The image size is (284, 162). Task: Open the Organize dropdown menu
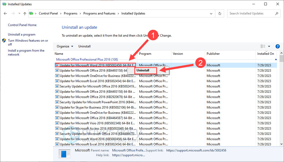(64, 46)
